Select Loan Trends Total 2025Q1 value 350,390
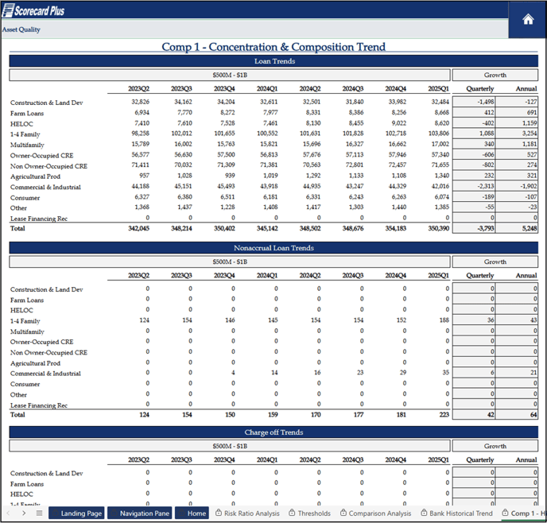Image resolution: width=547 pixels, height=523 pixels. click(439, 228)
